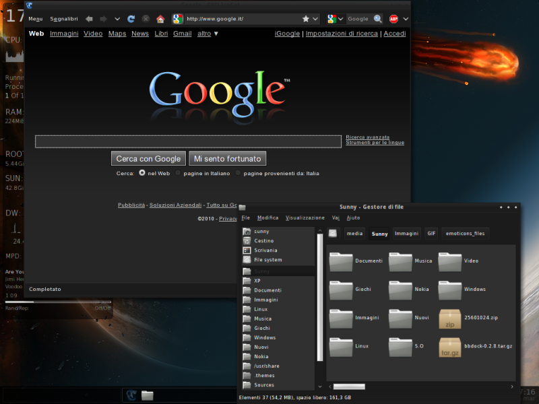539x404 pixels.
Task: Click the toolbar Google search box
Action: click(359, 19)
